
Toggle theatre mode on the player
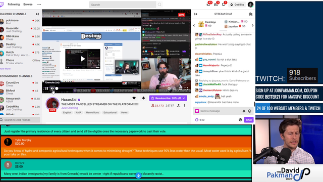(180, 88)
